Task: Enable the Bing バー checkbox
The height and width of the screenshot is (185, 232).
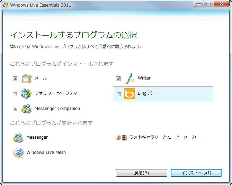Action: 118,94
